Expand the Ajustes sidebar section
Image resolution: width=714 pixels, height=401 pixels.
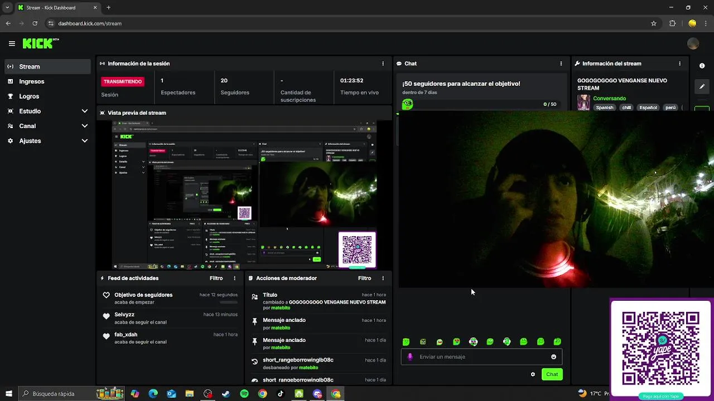(47, 141)
